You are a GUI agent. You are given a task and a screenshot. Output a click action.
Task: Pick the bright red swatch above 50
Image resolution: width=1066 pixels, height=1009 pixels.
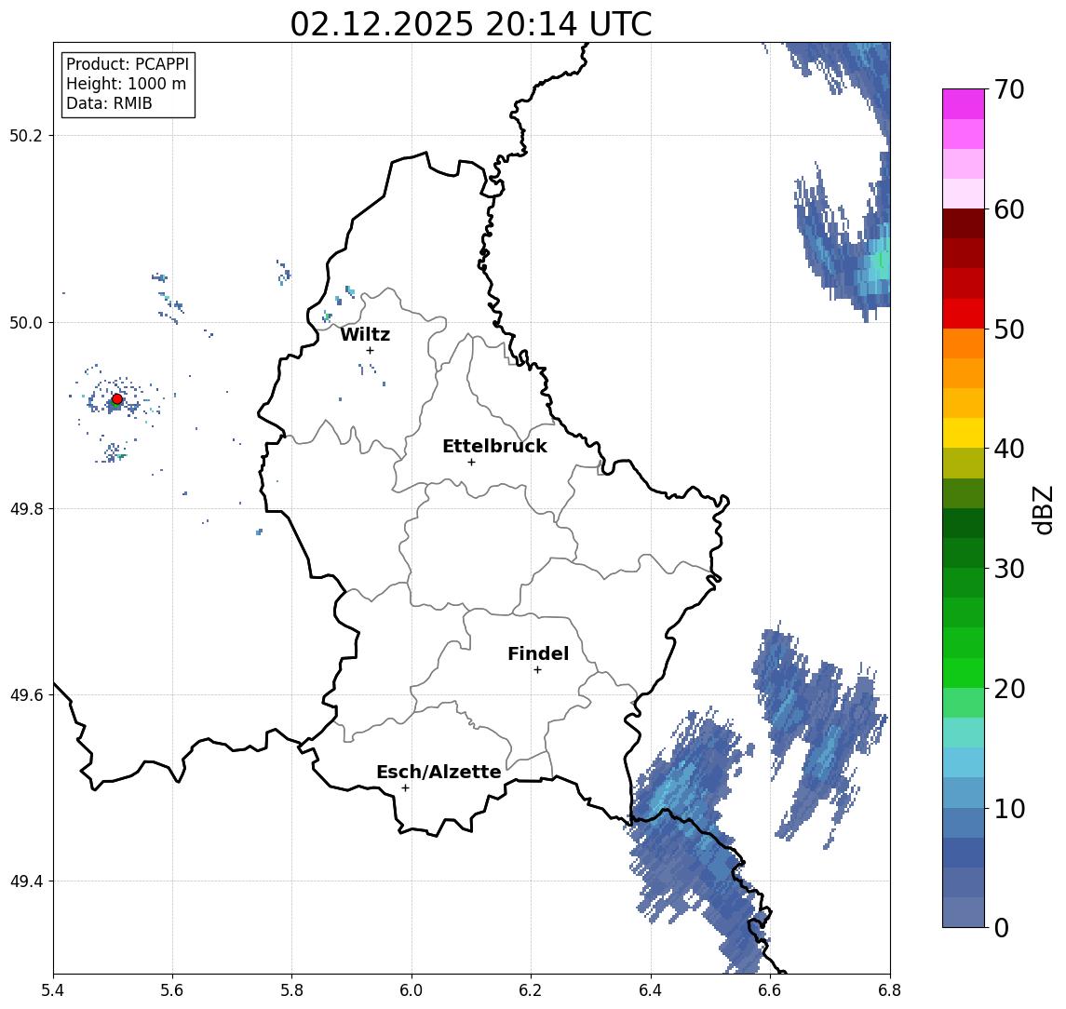click(964, 314)
